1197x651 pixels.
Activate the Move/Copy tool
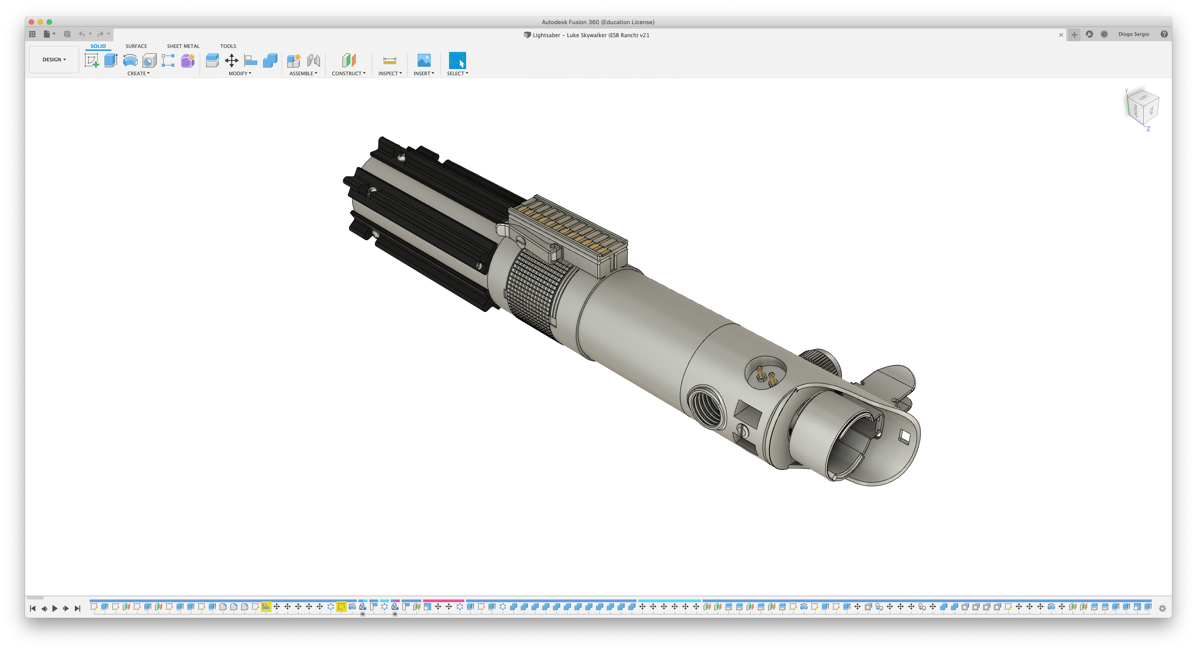(231, 60)
